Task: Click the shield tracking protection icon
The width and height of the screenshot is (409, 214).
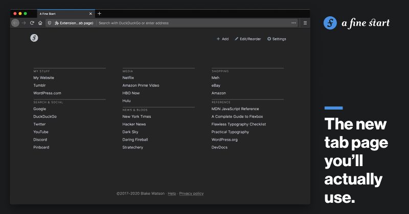Action: (x=49, y=23)
